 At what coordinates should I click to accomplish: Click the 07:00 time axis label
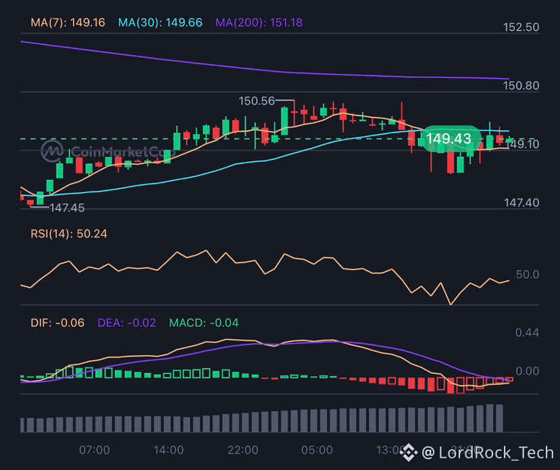pyautogui.click(x=95, y=450)
